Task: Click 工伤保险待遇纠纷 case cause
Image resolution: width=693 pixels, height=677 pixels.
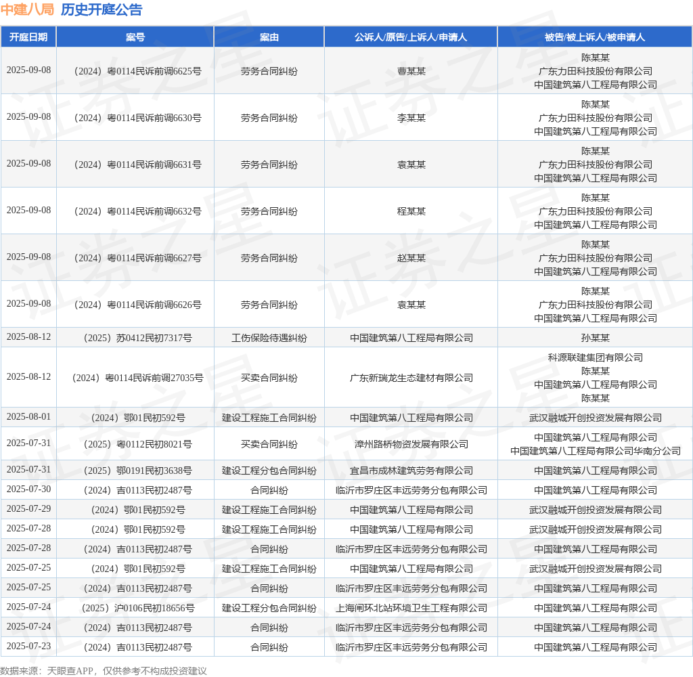Action: [269, 338]
